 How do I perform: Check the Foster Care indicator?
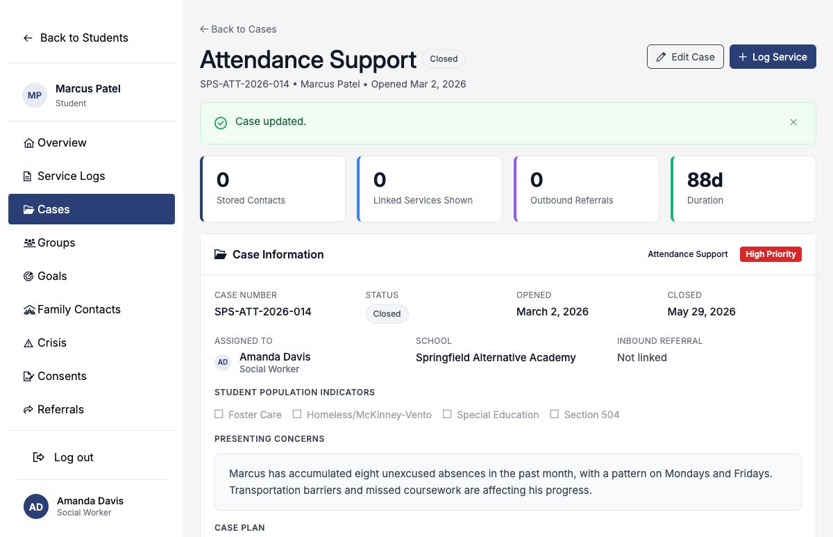tap(219, 414)
